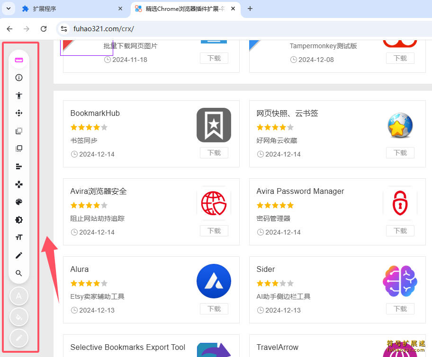Select the palette Hue Shift tool
Screen dimensions: 432x357
[x=19, y=202]
